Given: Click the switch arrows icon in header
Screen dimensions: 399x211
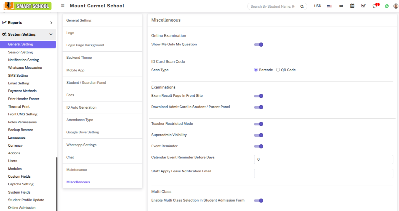Looking at the screenshot, I should [341, 6].
